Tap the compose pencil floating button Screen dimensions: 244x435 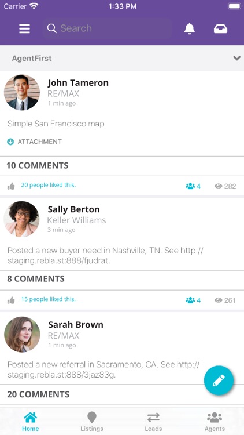pos(219,380)
